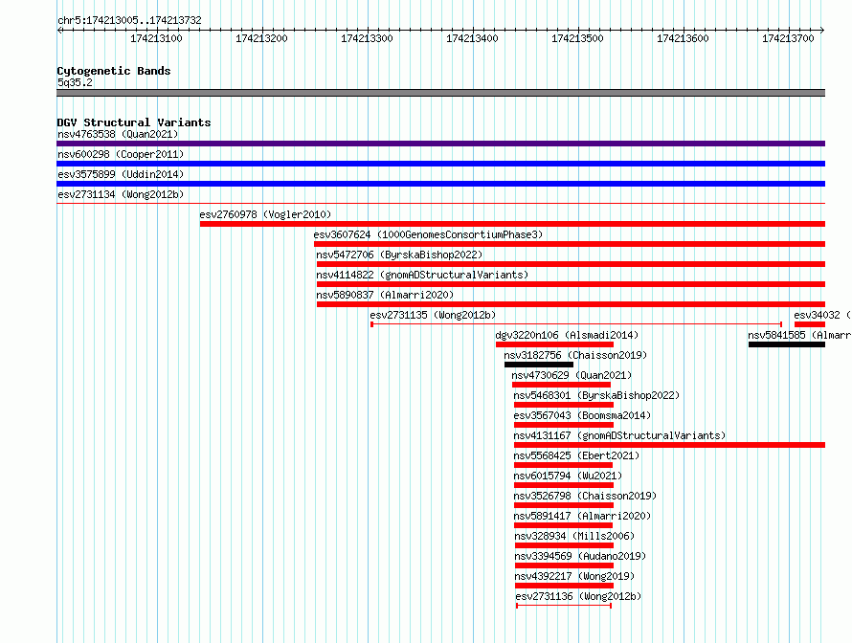Select long red bar under nsv4131167

(670, 445)
